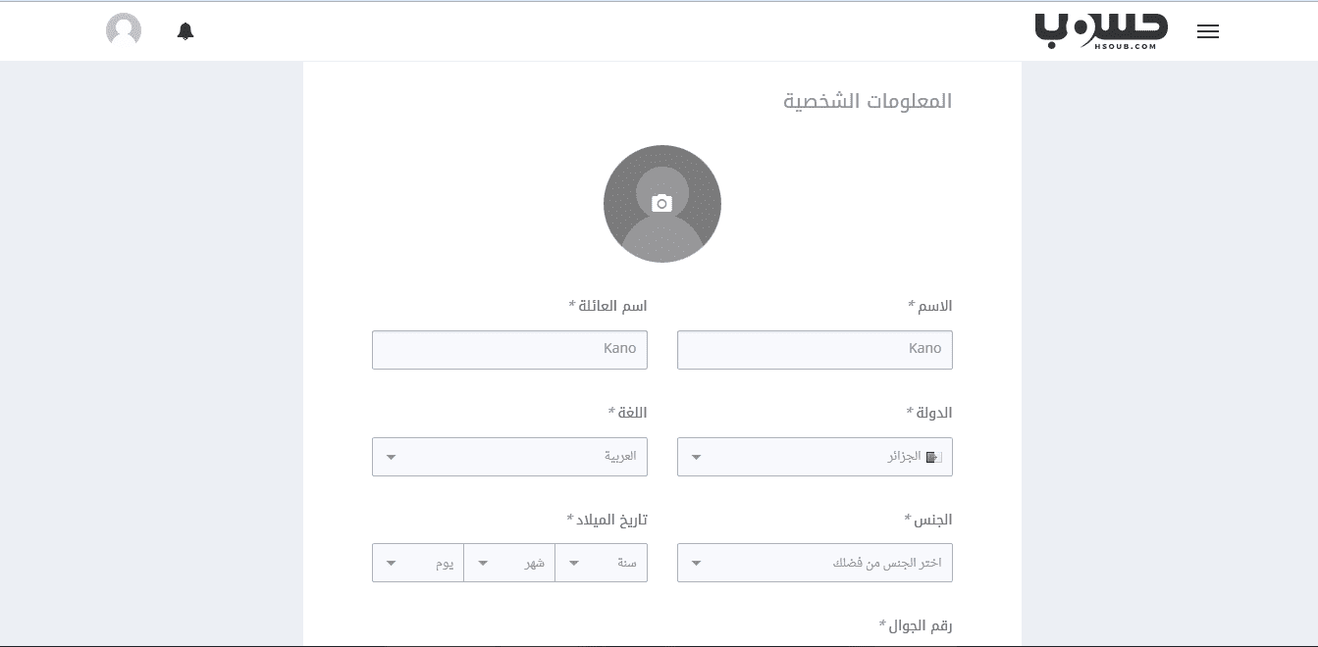This screenshot has height=647, width=1318.
Task: Open the birth day (يوم) dropdown
Action: tap(418, 563)
